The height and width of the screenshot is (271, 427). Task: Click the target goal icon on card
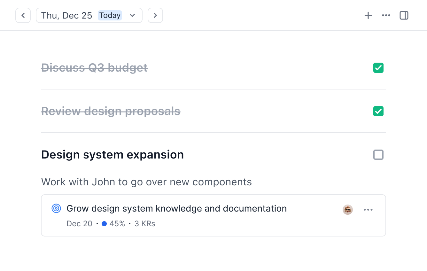(56, 209)
